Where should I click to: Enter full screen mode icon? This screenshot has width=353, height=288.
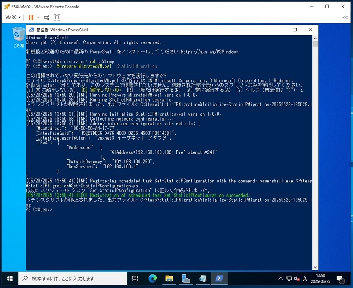[57, 17]
